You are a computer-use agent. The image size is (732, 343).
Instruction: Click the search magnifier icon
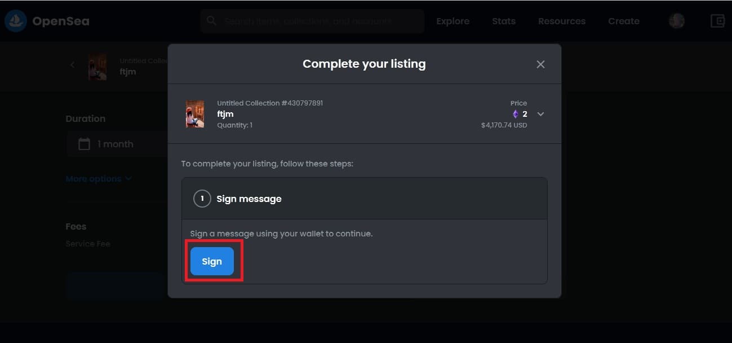[212, 21]
